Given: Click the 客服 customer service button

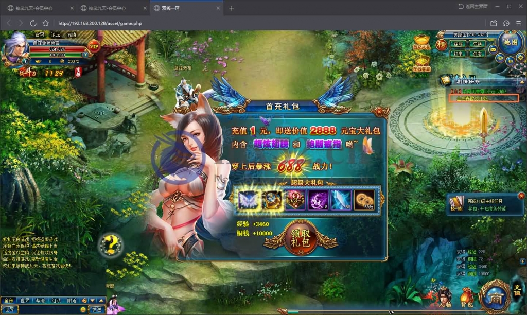Looking at the screenshot, I should coord(459,44).
